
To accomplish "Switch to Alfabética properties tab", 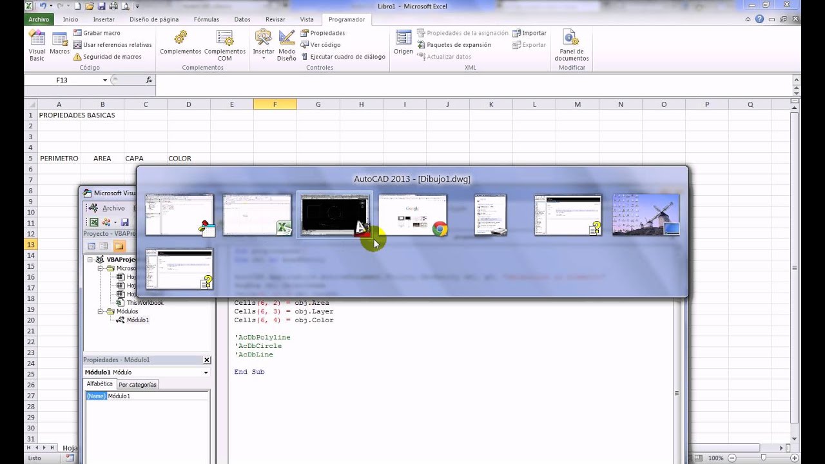I will point(100,384).
